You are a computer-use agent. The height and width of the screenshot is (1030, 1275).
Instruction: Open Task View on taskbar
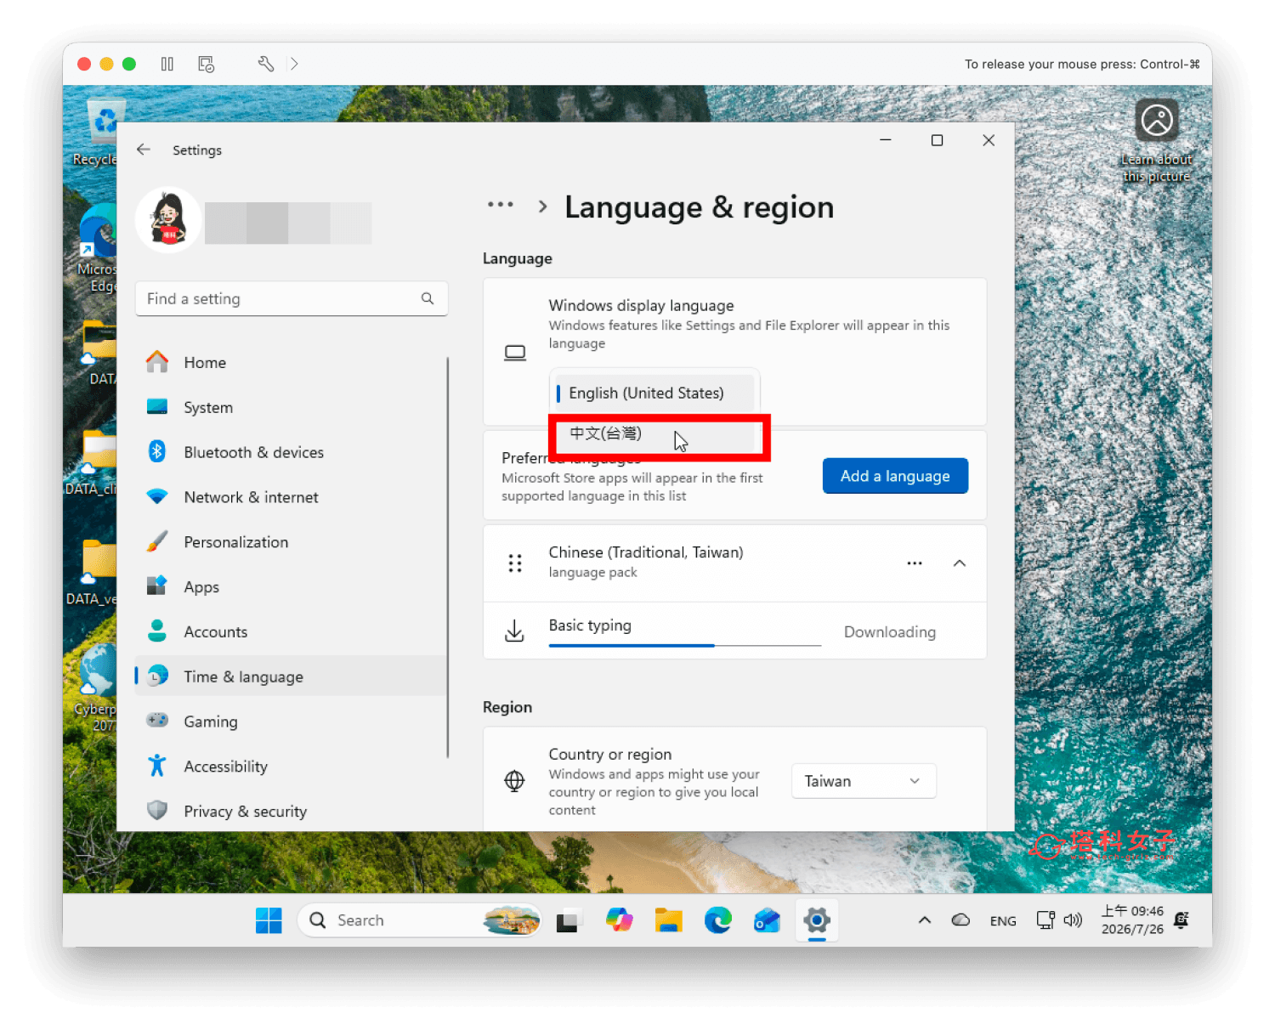[569, 920]
